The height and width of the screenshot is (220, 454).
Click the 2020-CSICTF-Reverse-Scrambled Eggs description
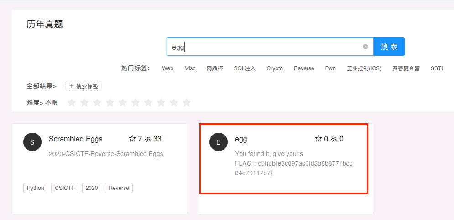[106, 154]
